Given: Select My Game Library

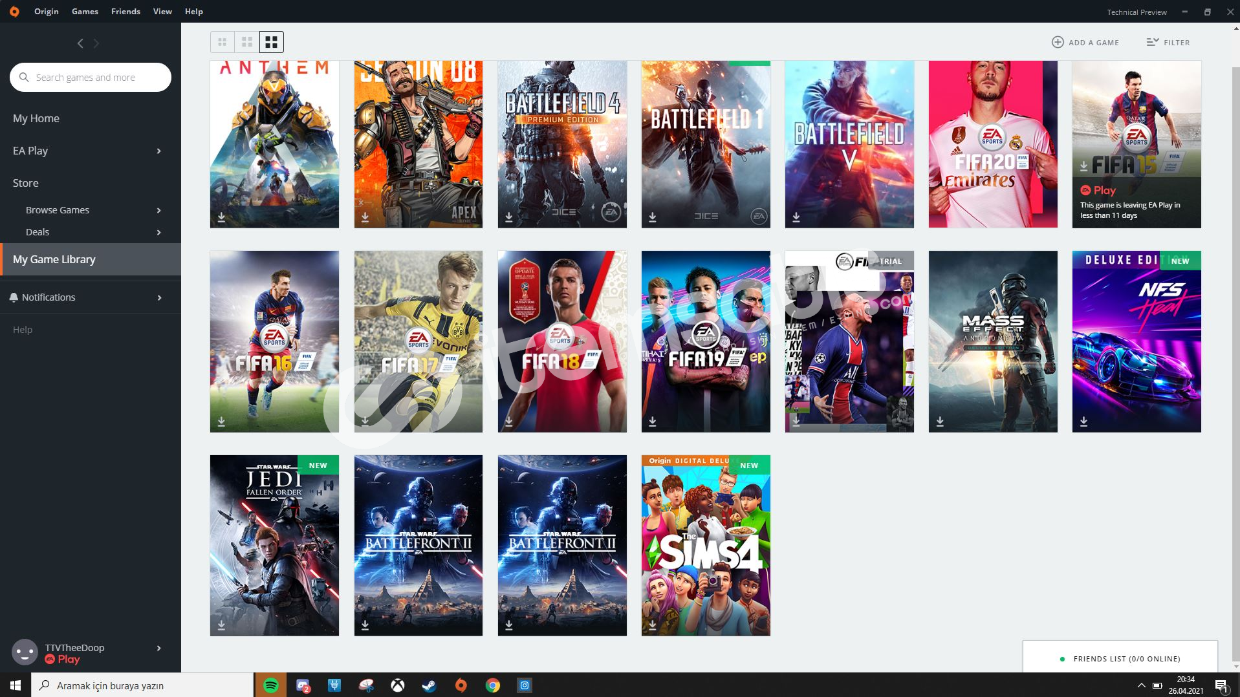Looking at the screenshot, I should [91, 259].
